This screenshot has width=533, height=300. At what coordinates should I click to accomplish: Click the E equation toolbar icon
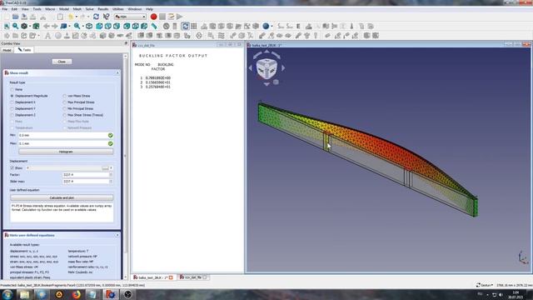click(x=298, y=26)
